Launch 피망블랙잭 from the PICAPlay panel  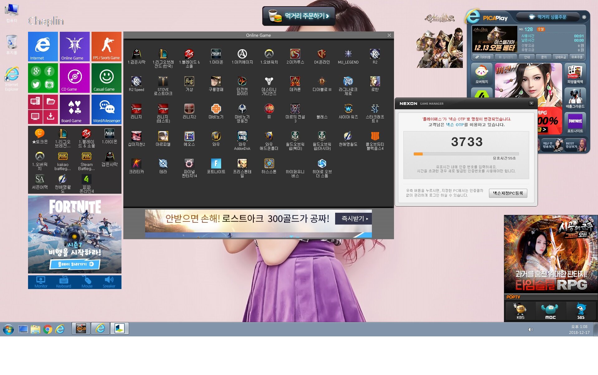click(575, 74)
